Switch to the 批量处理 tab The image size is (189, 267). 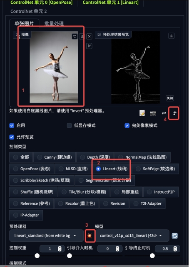point(54,23)
